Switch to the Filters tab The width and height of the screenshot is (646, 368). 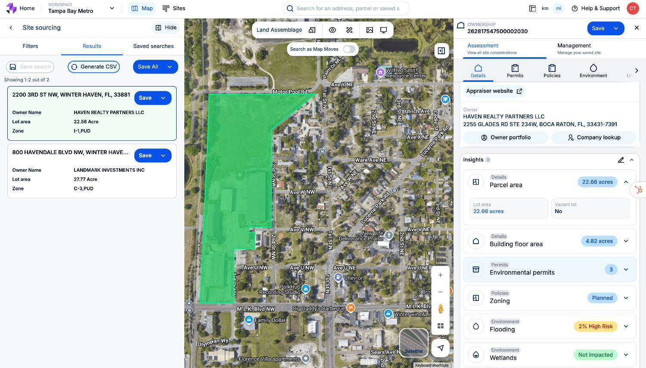(x=30, y=46)
